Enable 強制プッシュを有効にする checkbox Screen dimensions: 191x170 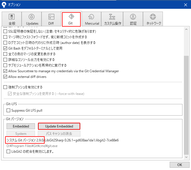(x=5, y=87)
